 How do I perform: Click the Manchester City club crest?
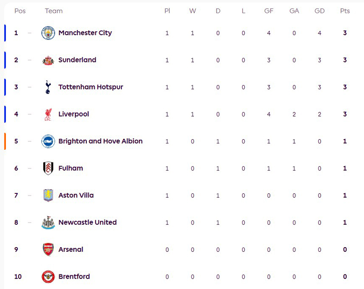point(48,33)
